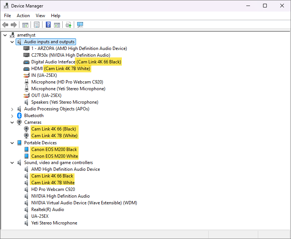Image resolution: width=291 pixels, height=239 pixels.
Task: Click the blue Help toolbar icon
Action: tap(48, 25)
